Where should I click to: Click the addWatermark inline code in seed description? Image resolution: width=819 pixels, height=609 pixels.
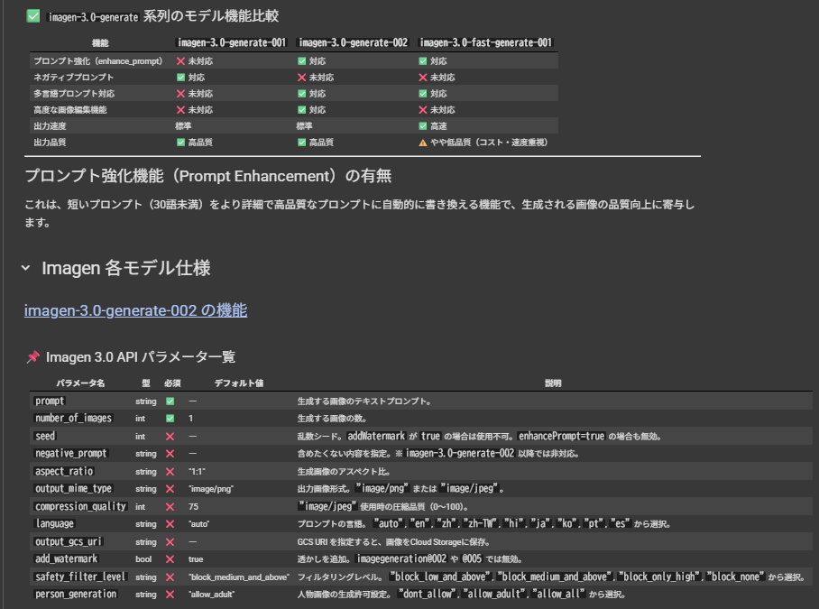[x=377, y=436]
